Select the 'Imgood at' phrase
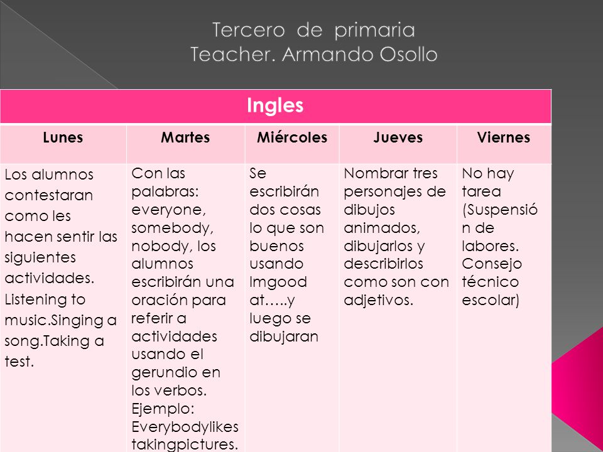Viewport: 603px width, 452px height. [x=278, y=291]
